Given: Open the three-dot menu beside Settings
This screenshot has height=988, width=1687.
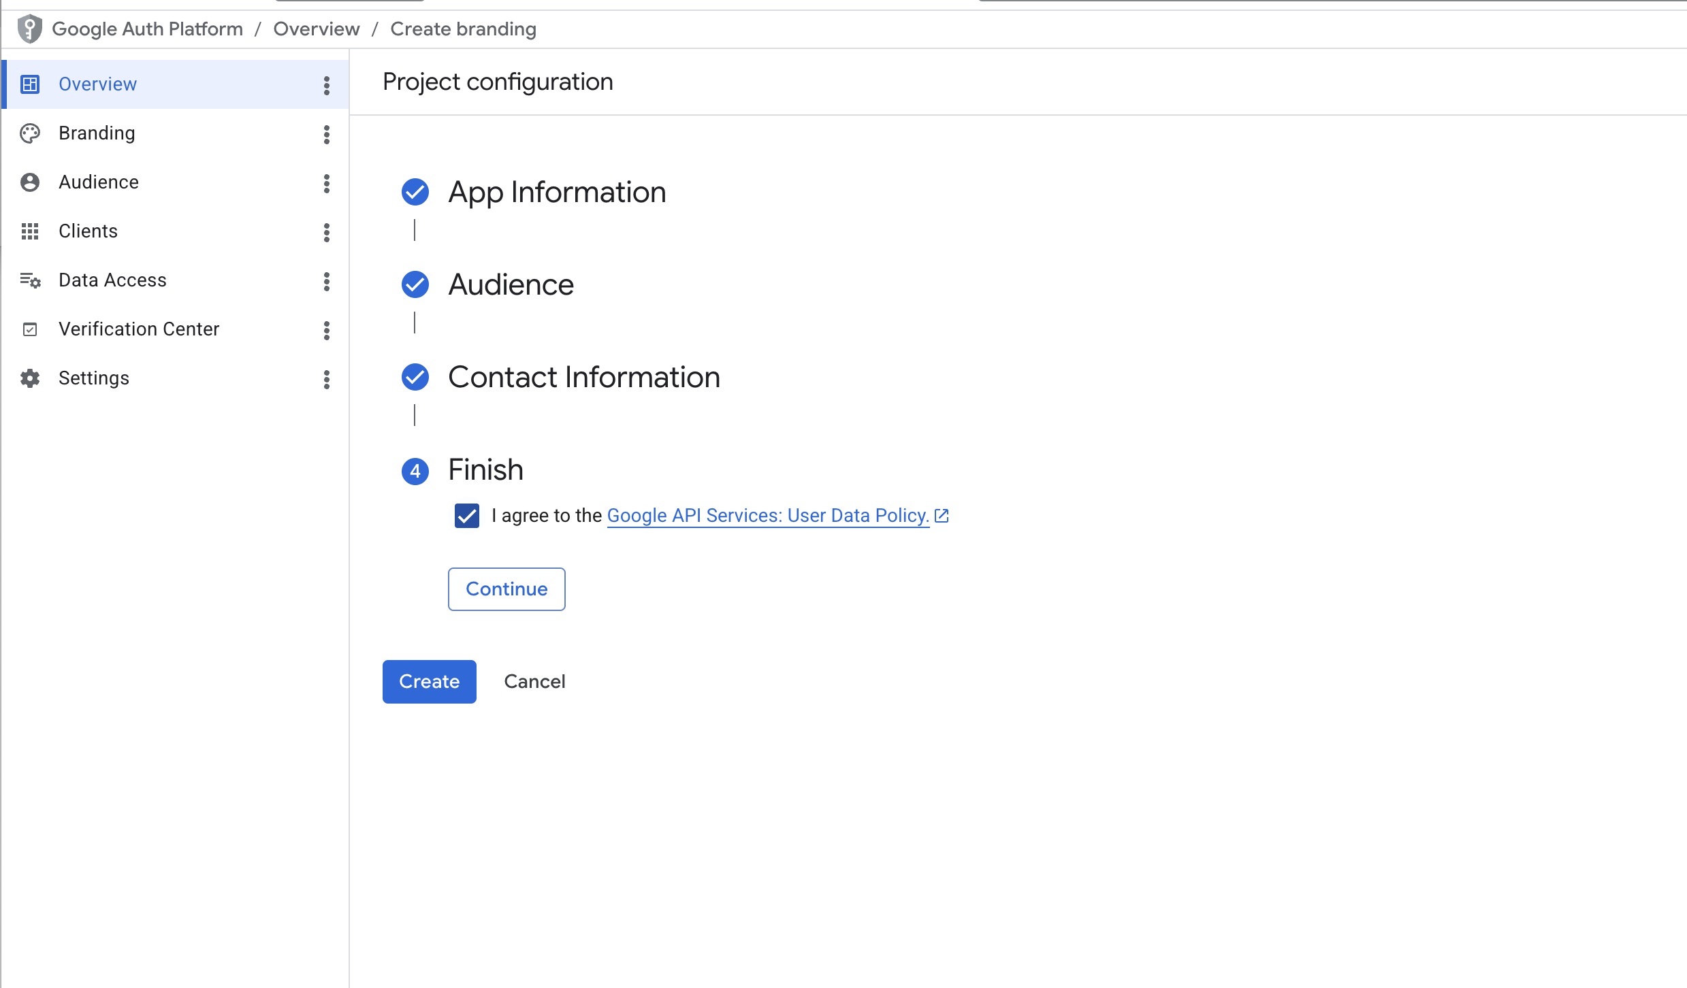Looking at the screenshot, I should (327, 379).
